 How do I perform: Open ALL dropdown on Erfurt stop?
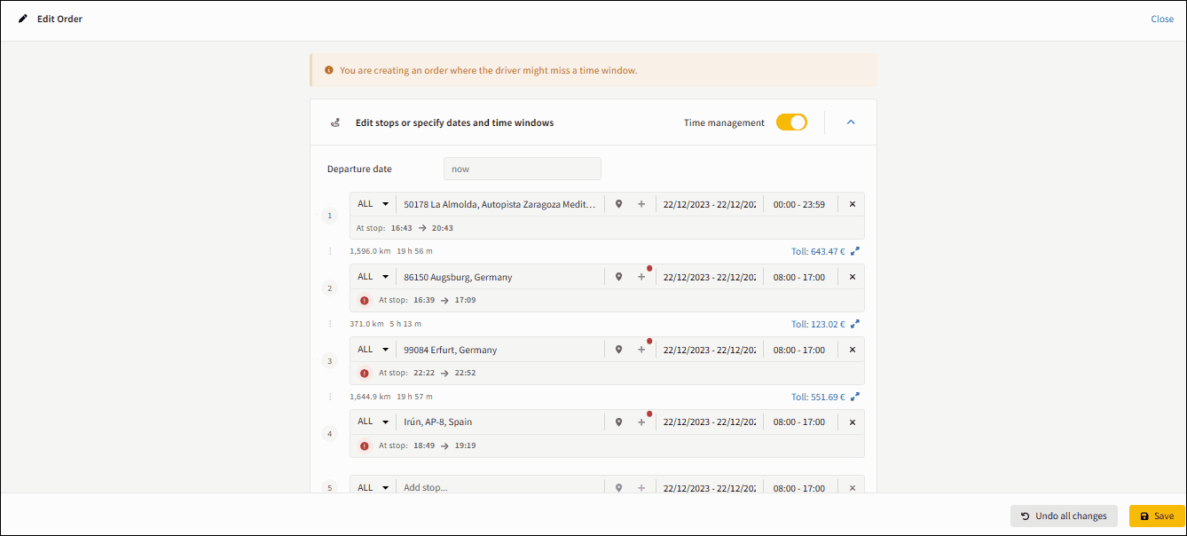(x=373, y=350)
